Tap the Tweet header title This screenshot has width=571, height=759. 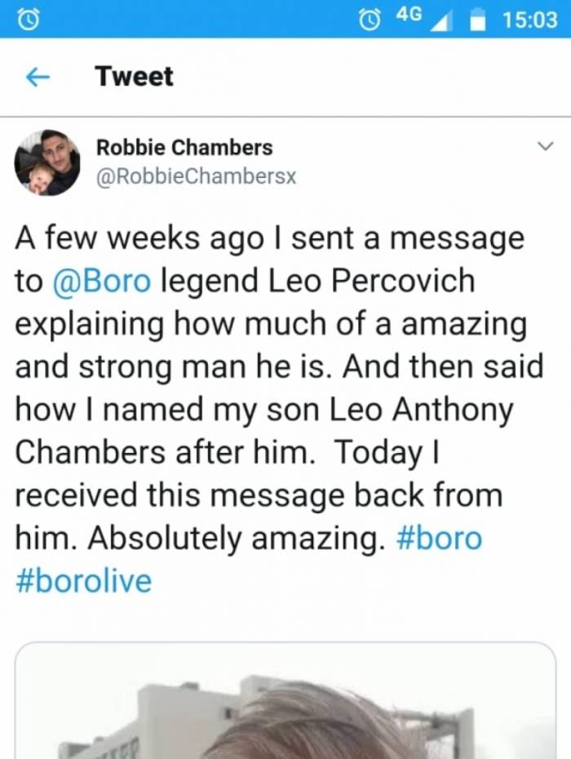tap(134, 77)
